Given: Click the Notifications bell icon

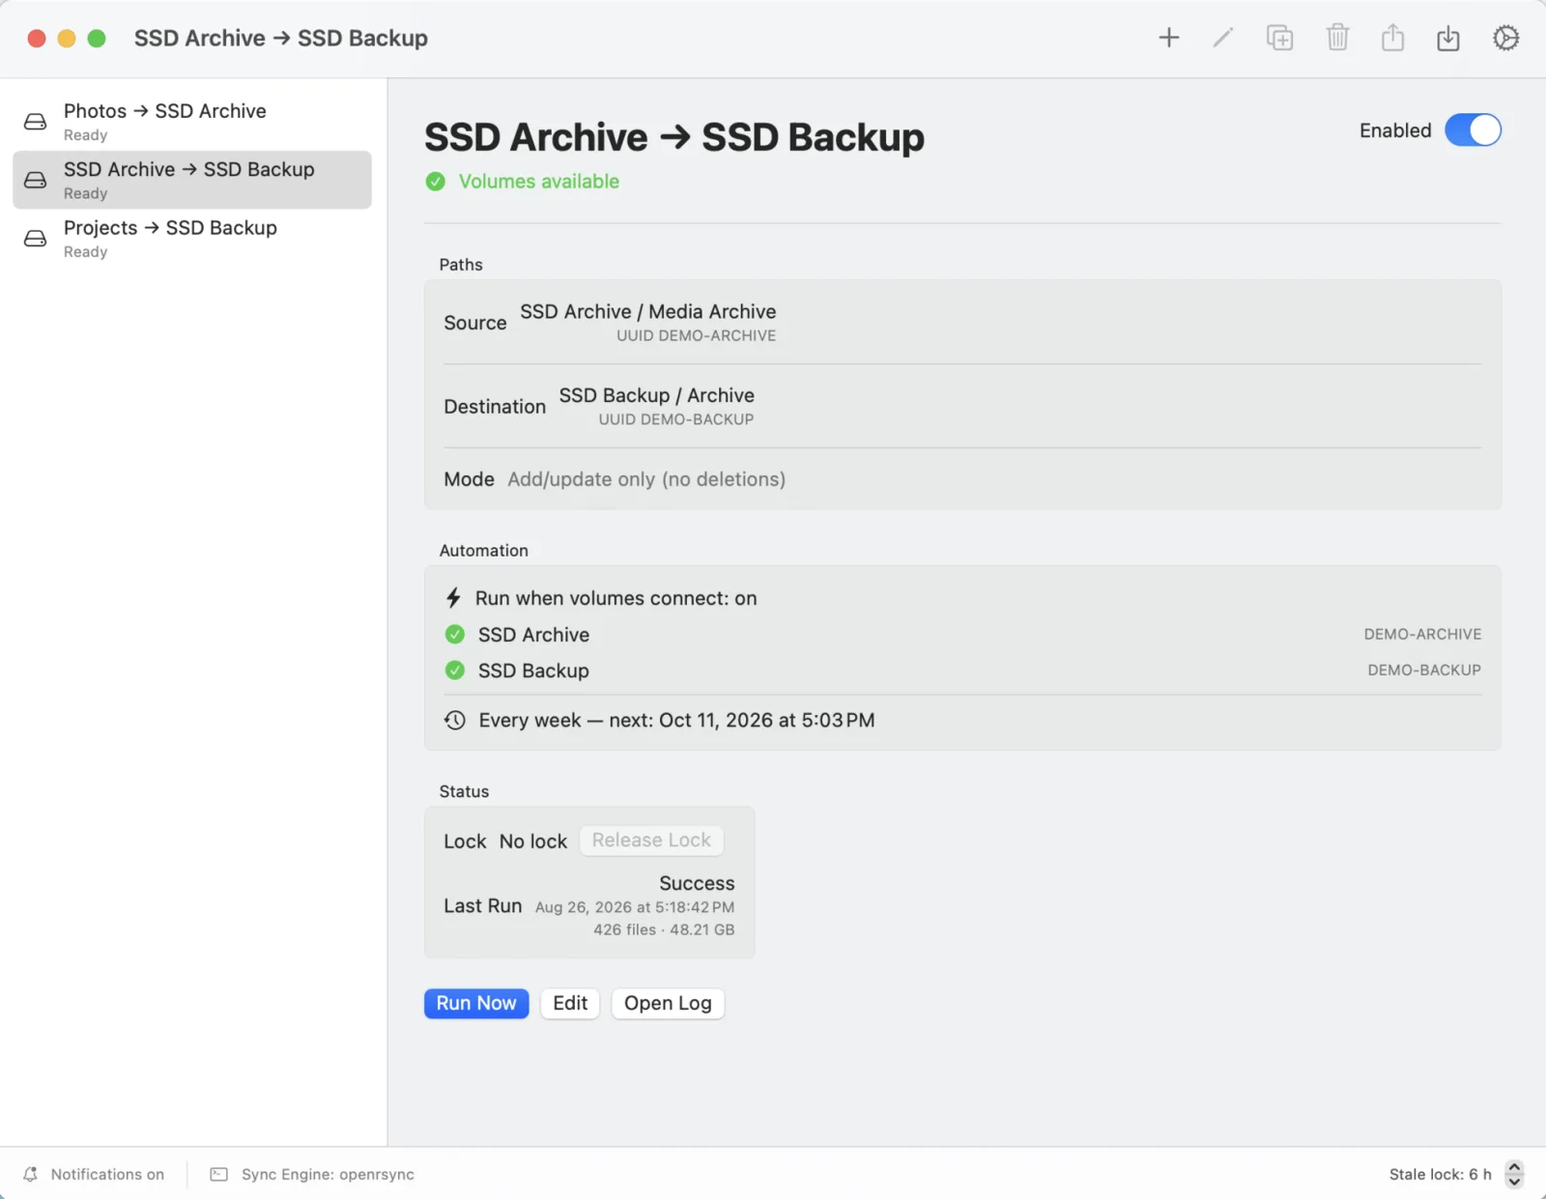Looking at the screenshot, I should coord(31,1174).
